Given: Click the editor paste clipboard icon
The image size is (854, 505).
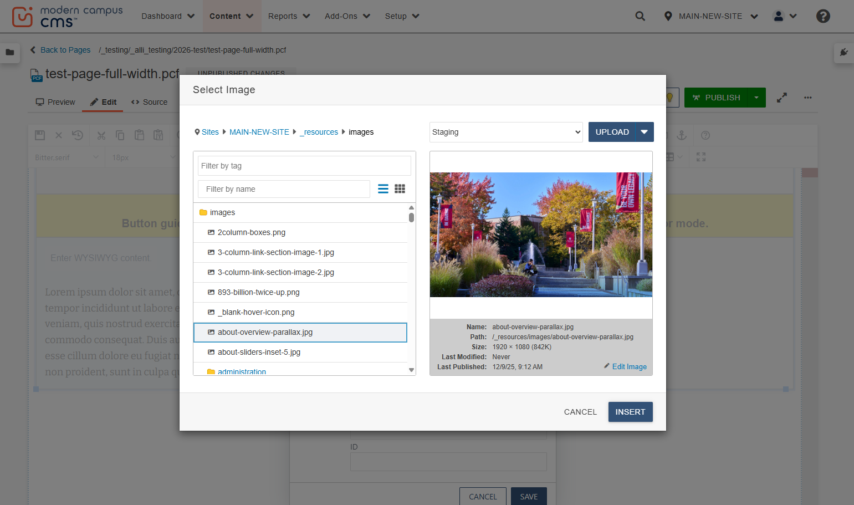Looking at the screenshot, I should 140,135.
